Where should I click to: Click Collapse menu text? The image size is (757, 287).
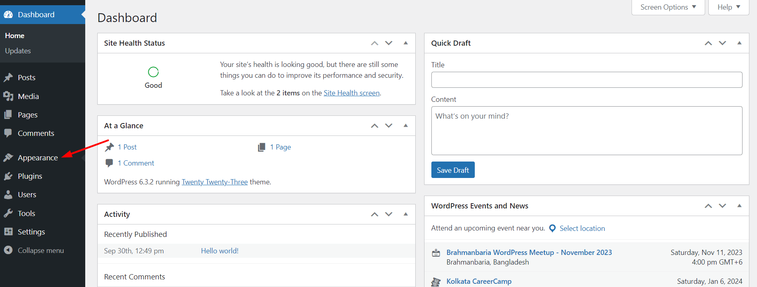click(41, 250)
